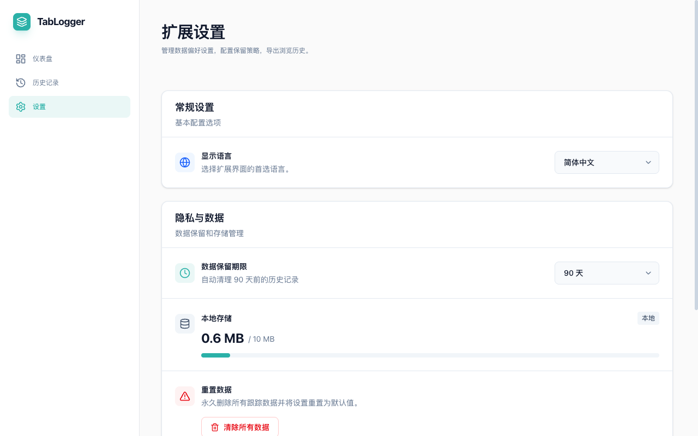698x436 pixels.
Task: Click the clock icon beside 数据保留期限
Action: [x=185, y=273]
